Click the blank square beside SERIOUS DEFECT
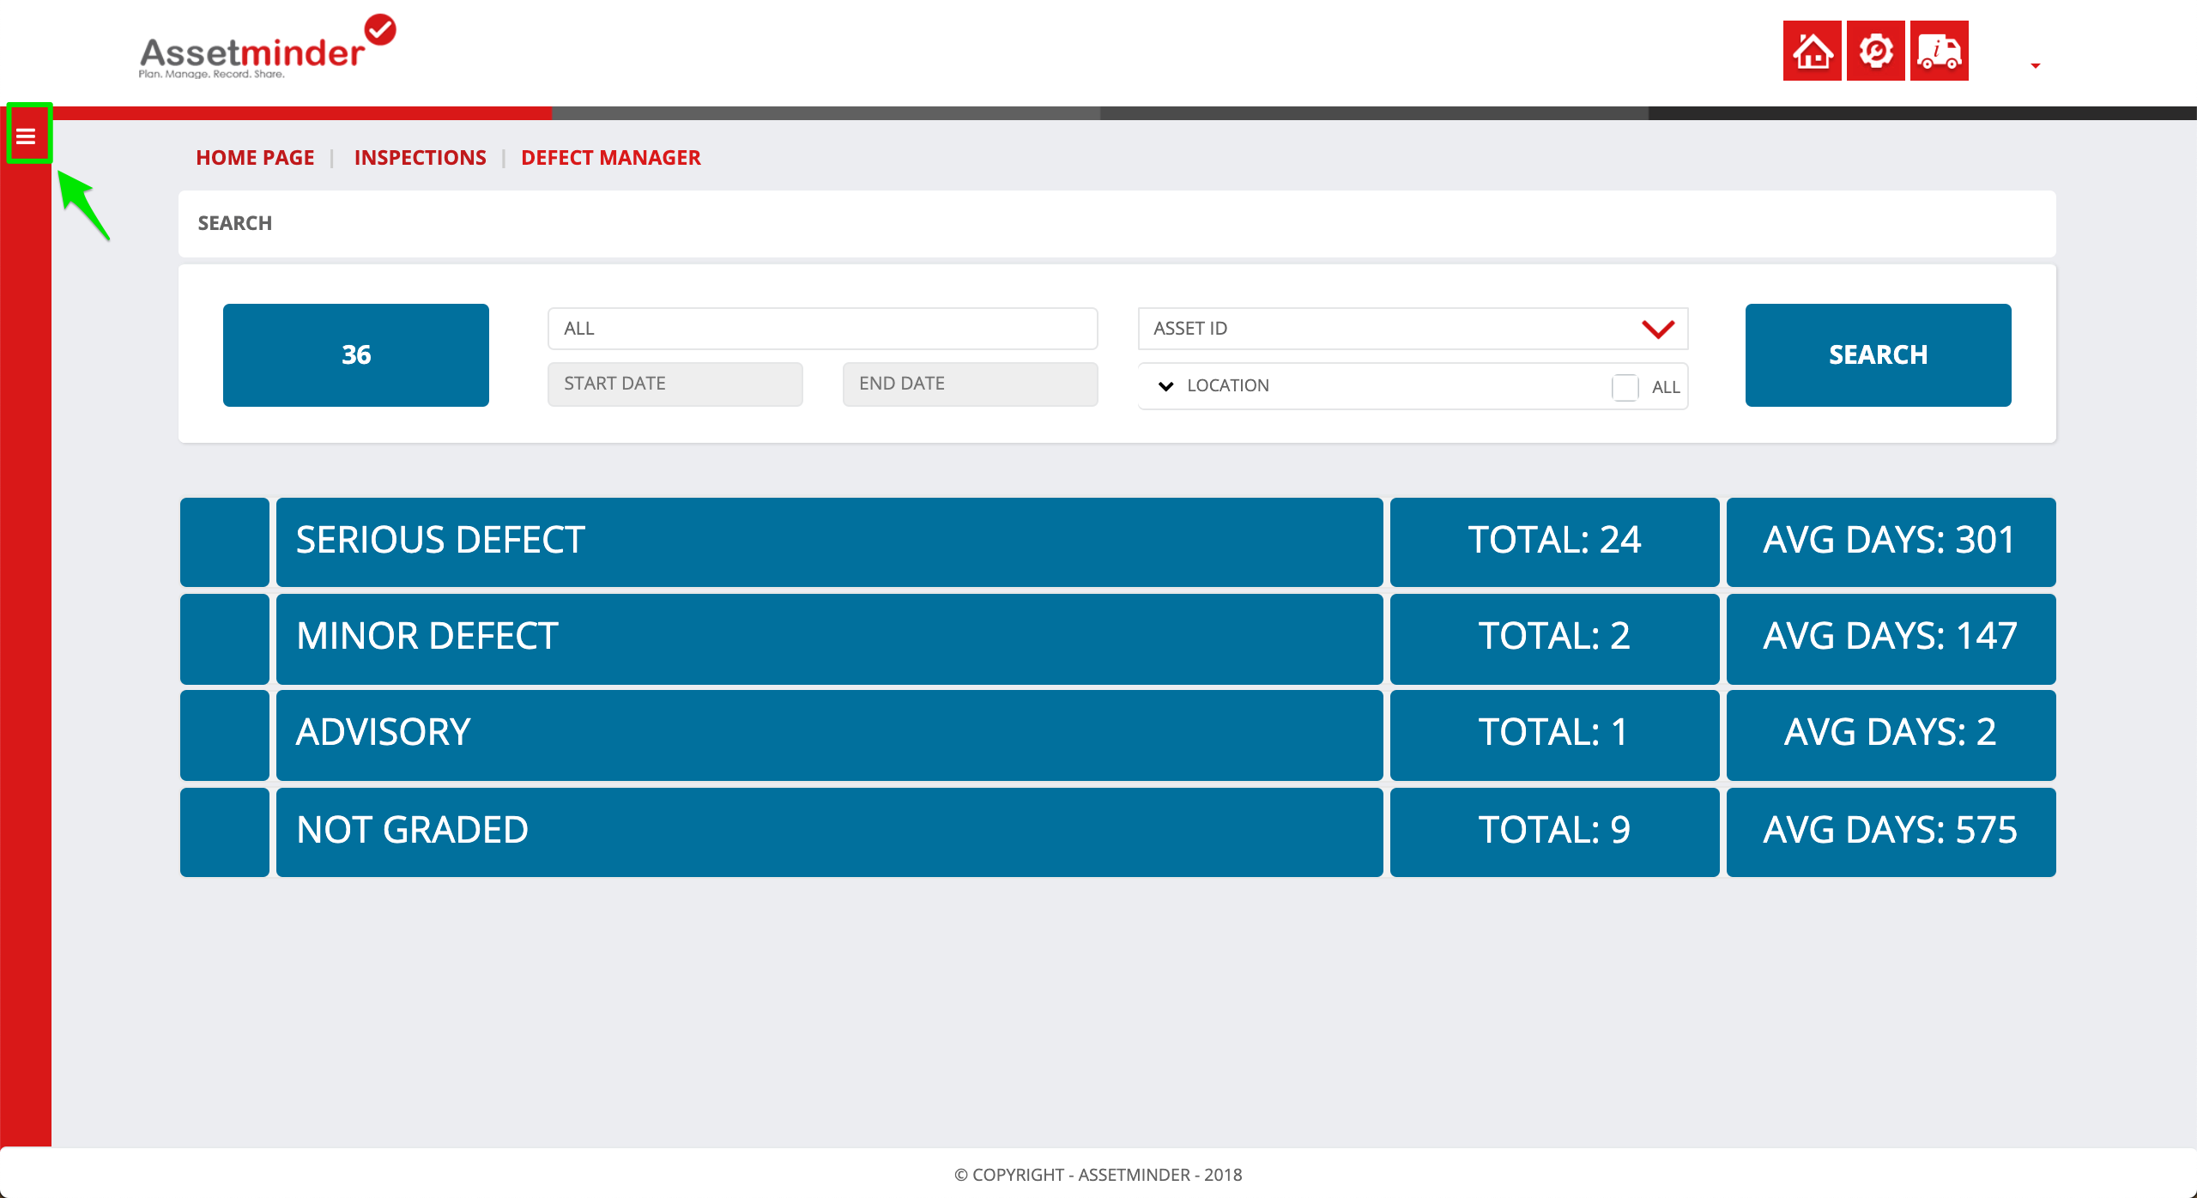 [x=225, y=542]
